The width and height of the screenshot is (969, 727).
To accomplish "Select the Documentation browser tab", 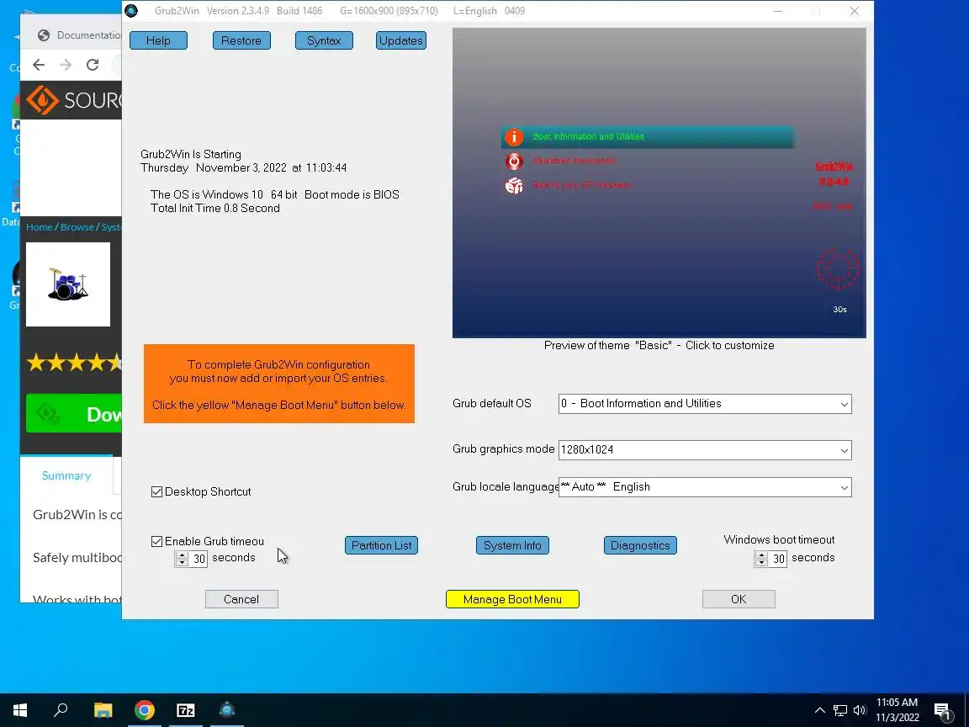I will pos(81,35).
